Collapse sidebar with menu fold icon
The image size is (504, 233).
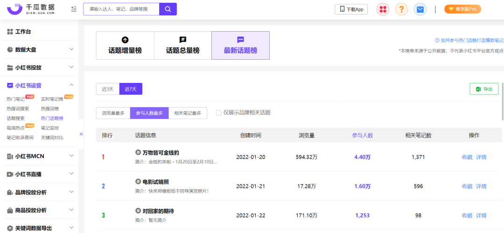74,9
